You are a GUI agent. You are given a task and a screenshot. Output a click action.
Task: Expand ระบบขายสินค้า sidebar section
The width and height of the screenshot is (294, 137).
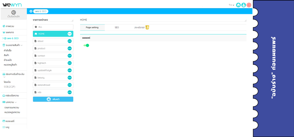(x=12, y=45)
